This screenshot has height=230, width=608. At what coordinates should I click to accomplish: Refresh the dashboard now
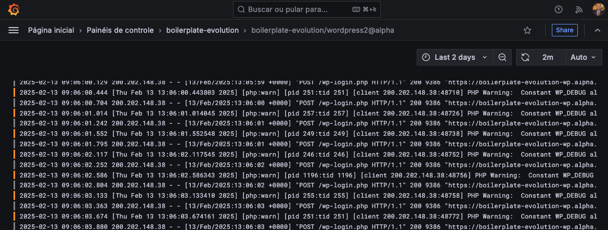pyautogui.click(x=525, y=57)
